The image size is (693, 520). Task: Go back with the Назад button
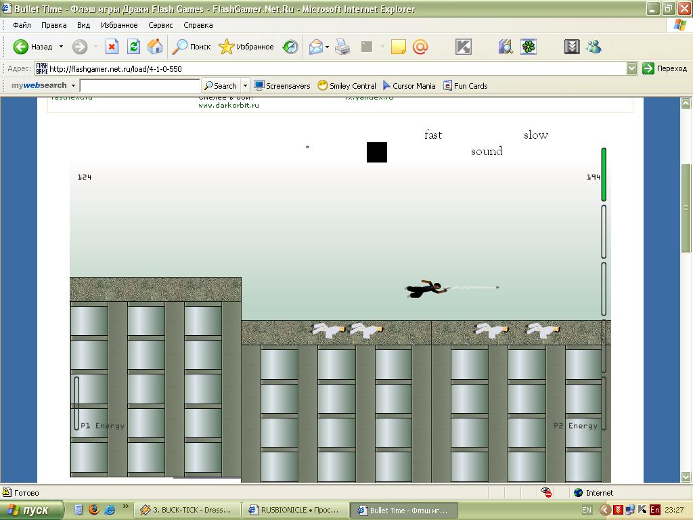(32, 47)
